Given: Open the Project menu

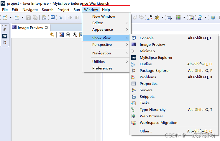Looking at the screenshot, I should pos(63,10).
